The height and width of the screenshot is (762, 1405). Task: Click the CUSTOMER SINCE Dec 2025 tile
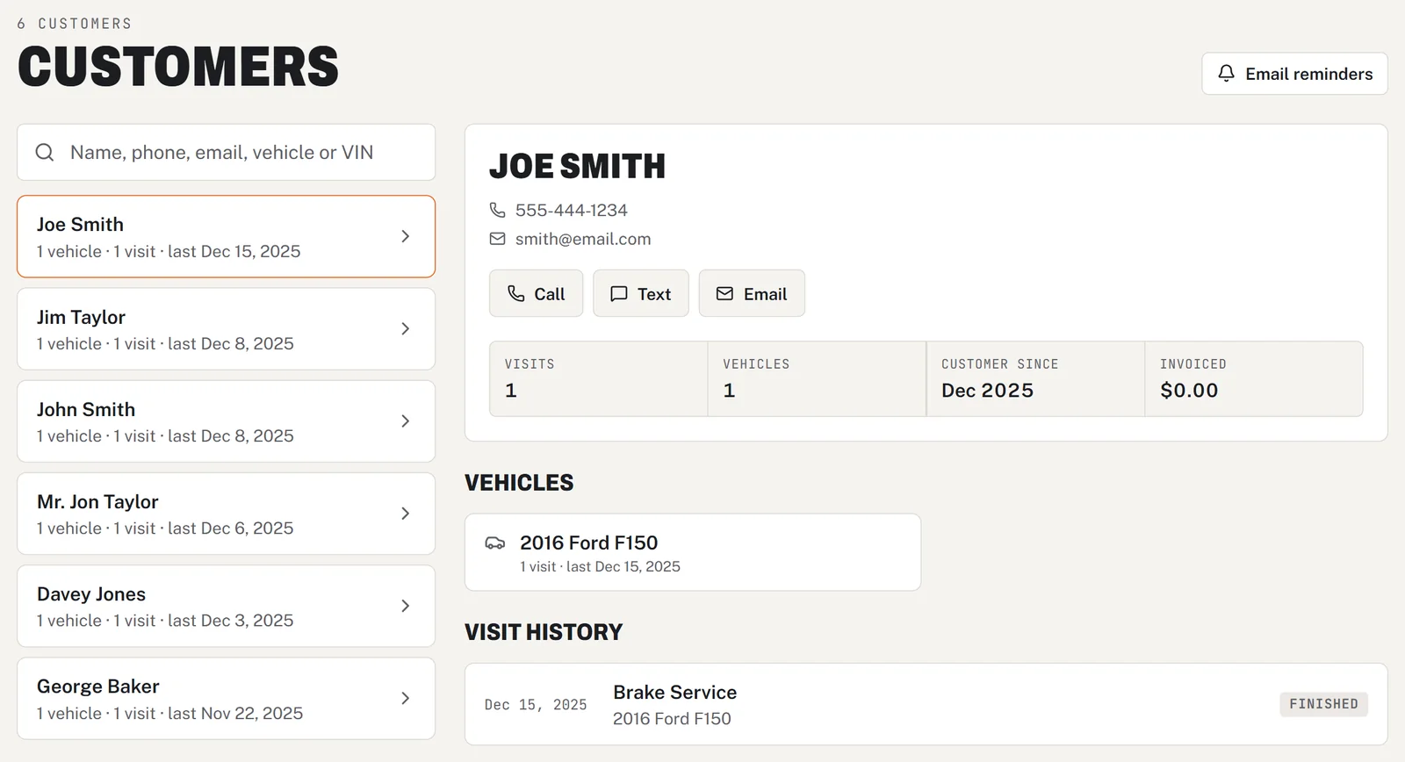click(1035, 378)
